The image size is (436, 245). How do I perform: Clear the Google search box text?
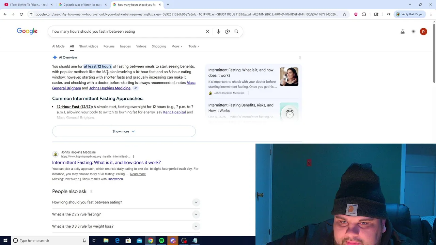(207, 31)
